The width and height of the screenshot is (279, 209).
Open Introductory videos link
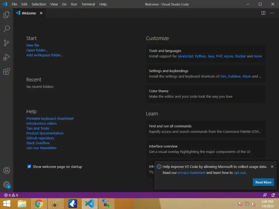(41, 123)
